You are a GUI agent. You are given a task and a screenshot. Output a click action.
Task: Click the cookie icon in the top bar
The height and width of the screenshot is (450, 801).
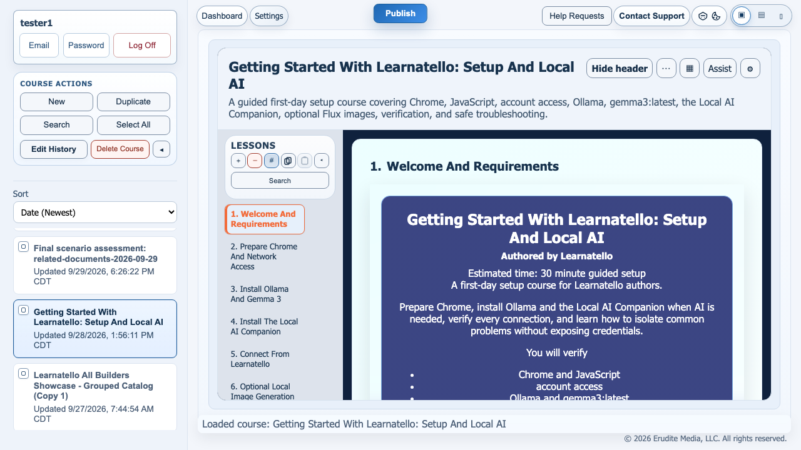(x=717, y=16)
